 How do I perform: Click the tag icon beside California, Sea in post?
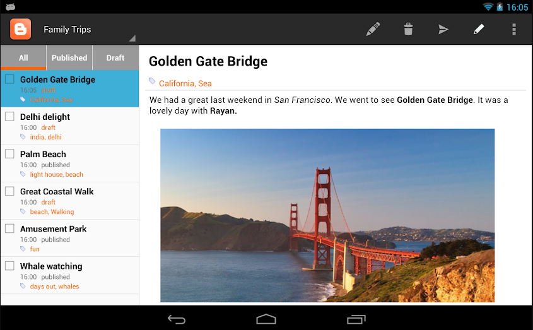pos(152,81)
